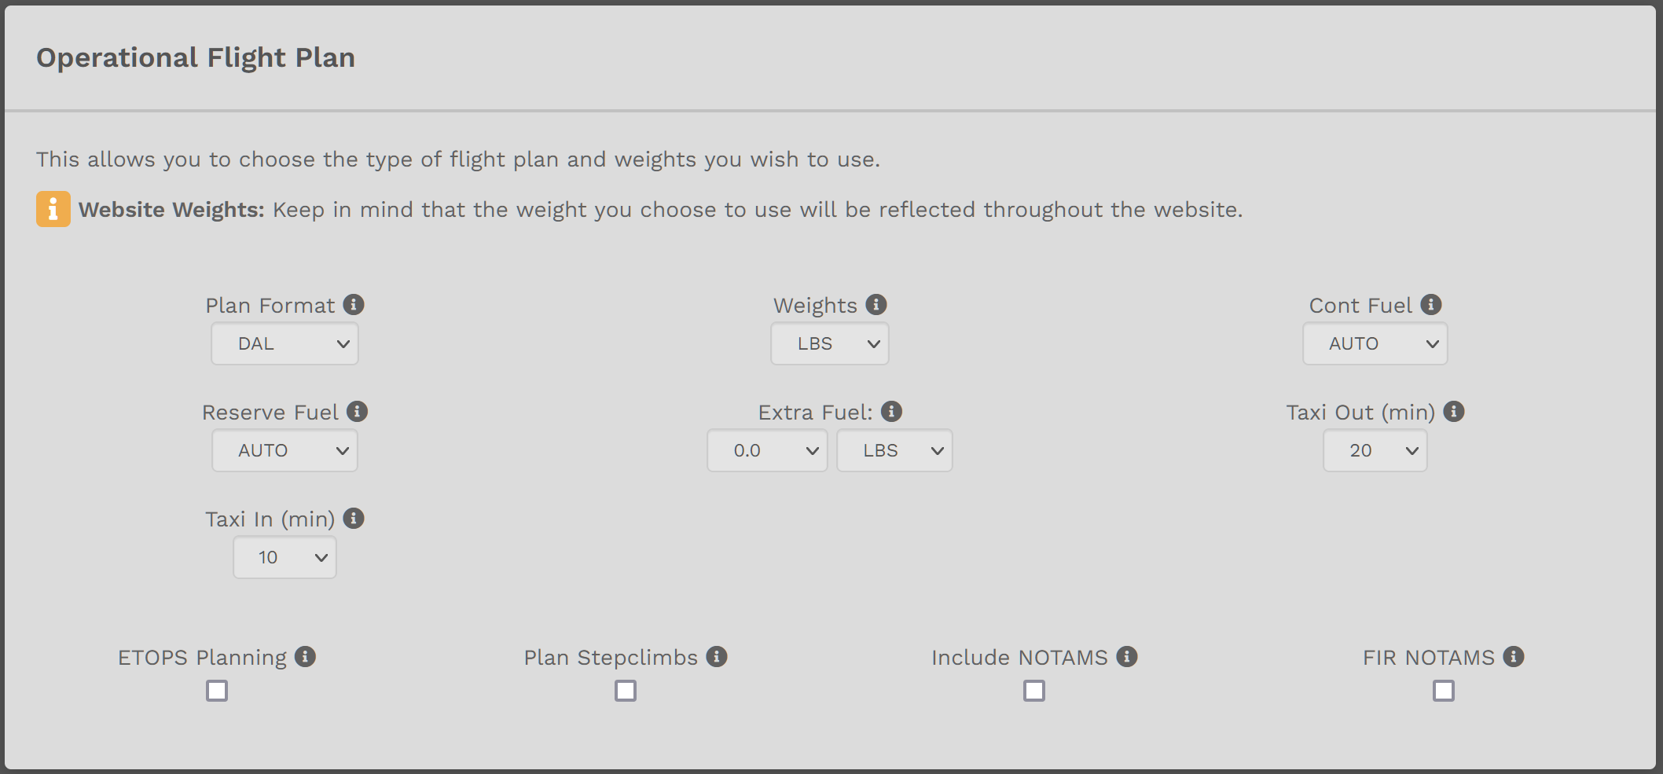
Task: Open the Taxi Out minutes dropdown
Action: 1375,451
